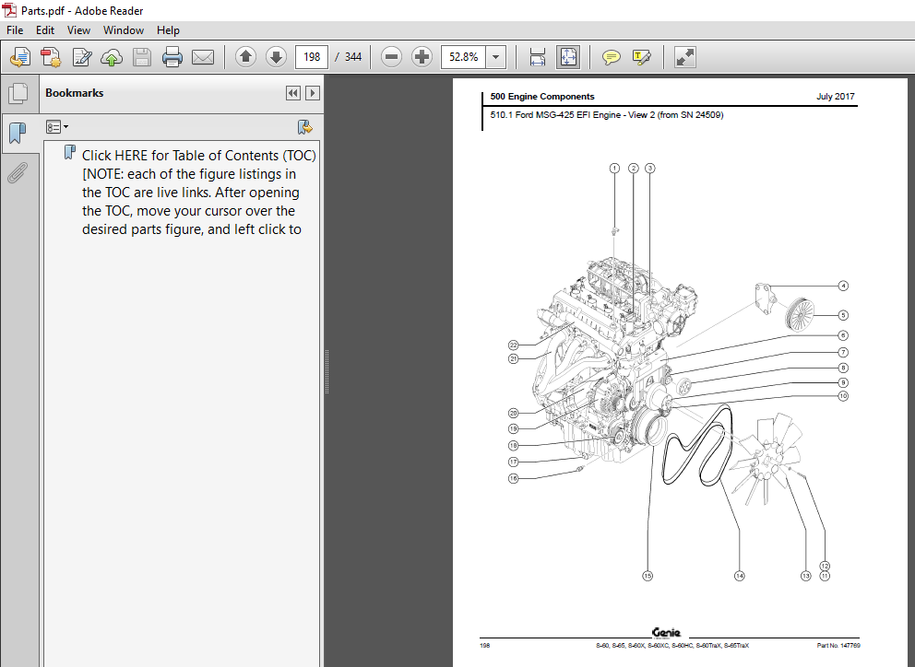Open the View menu
Image resolution: width=915 pixels, height=667 pixels.
coord(78,30)
